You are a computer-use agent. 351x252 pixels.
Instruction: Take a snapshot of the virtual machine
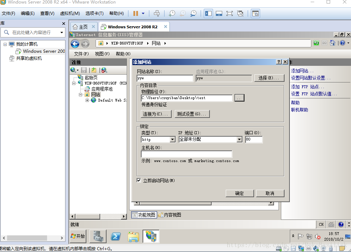(x=172, y=13)
